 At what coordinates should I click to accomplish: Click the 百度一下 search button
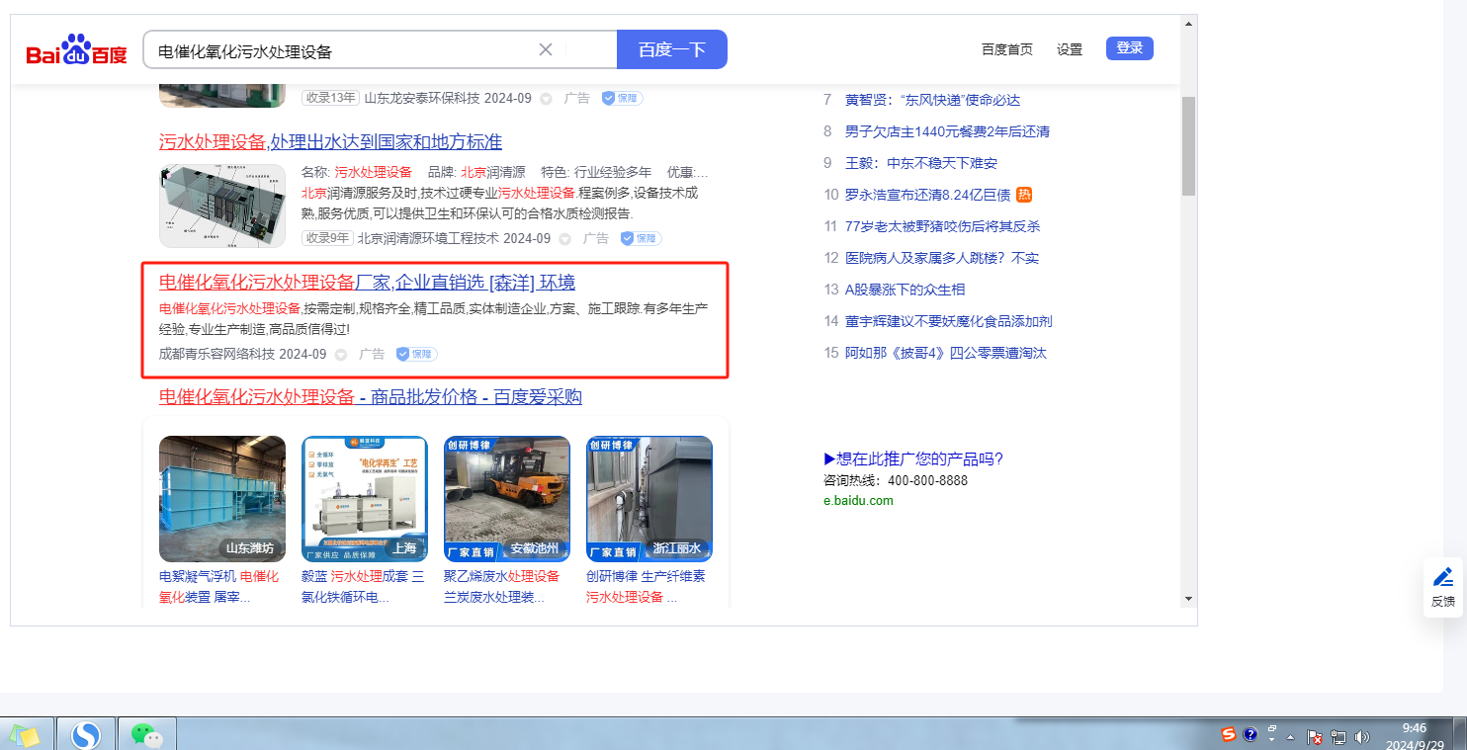point(672,49)
